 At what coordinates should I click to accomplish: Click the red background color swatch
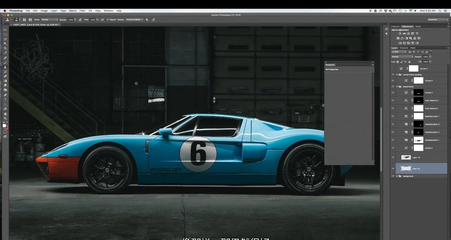(7, 128)
